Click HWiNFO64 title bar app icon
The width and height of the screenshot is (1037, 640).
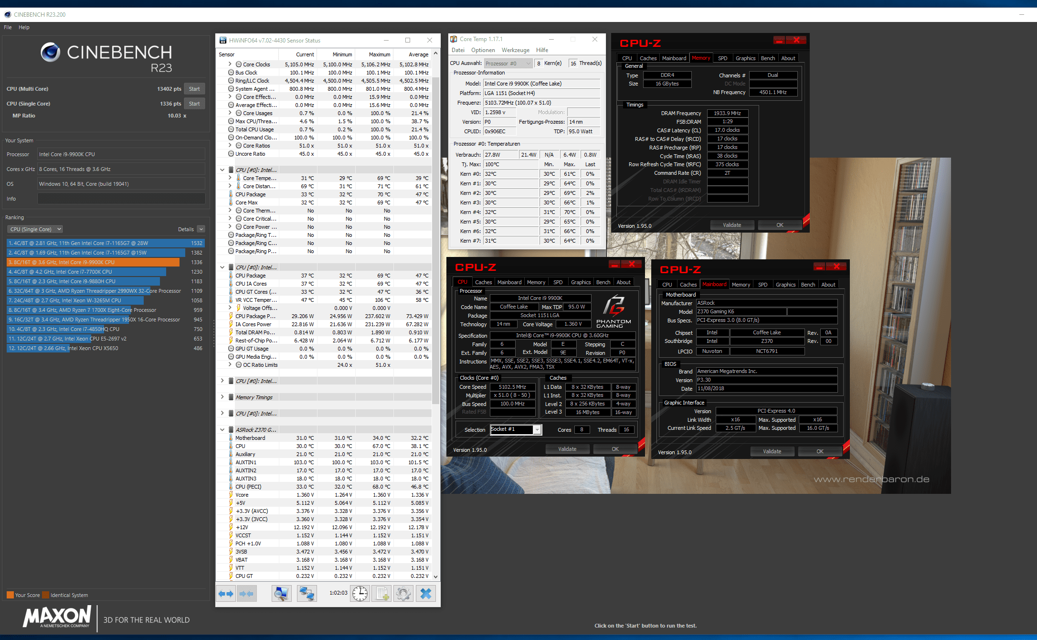point(222,41)
